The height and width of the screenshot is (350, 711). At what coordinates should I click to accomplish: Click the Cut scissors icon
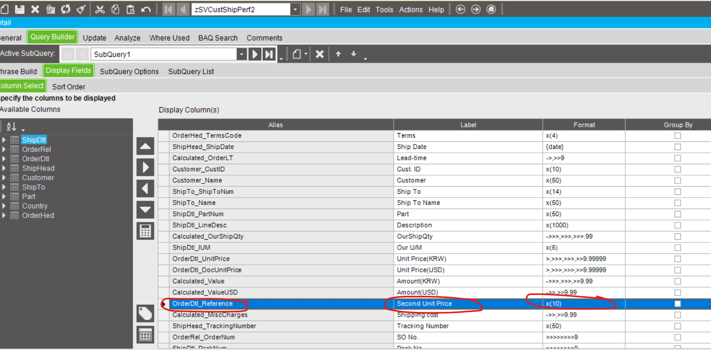[x=100, y=9]
